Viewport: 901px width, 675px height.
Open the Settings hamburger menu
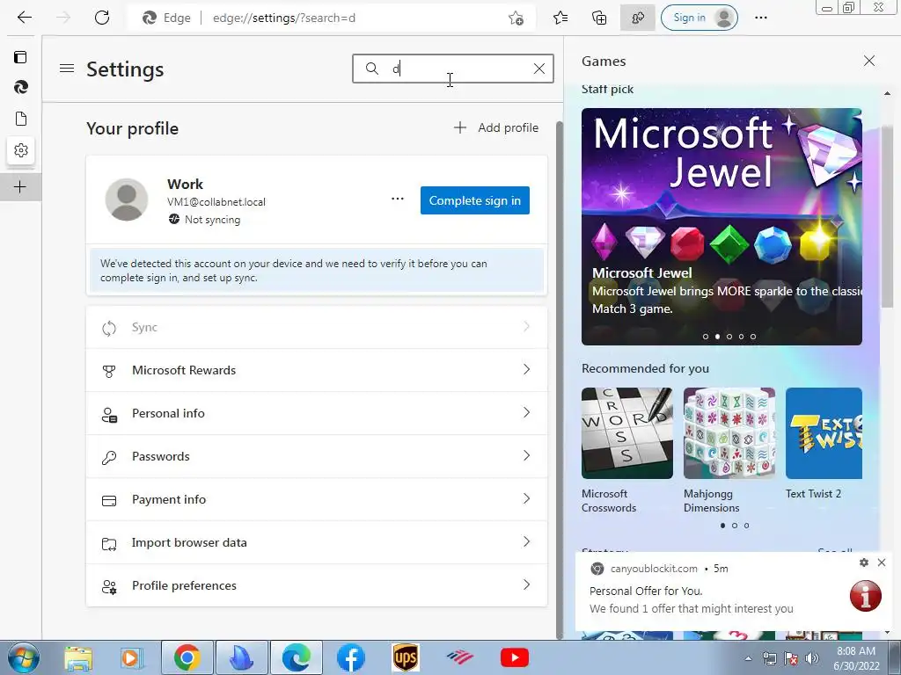tap(67, 69)
